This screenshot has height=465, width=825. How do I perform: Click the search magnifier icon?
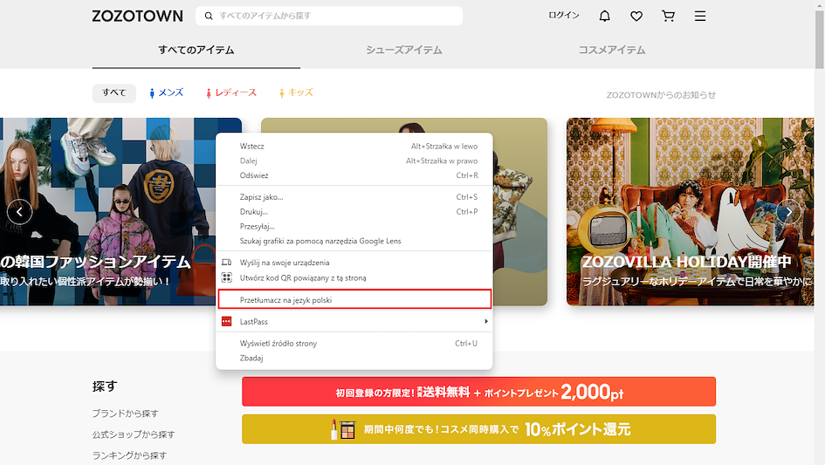[x=209, y=16]
